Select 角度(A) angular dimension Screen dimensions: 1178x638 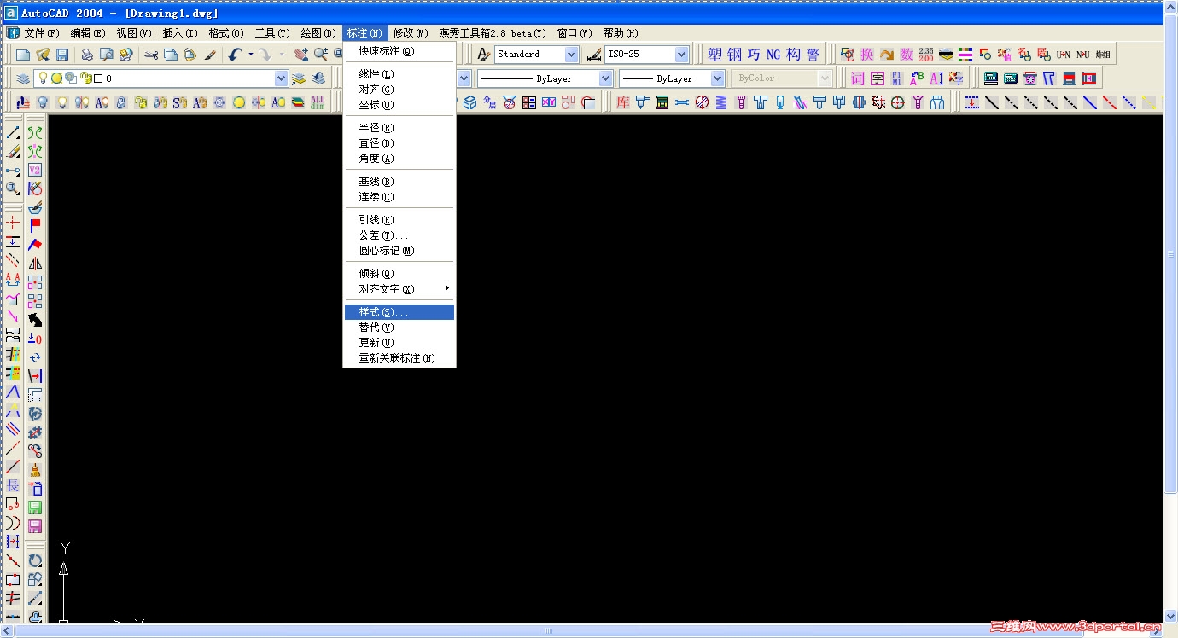click(399, 159)
